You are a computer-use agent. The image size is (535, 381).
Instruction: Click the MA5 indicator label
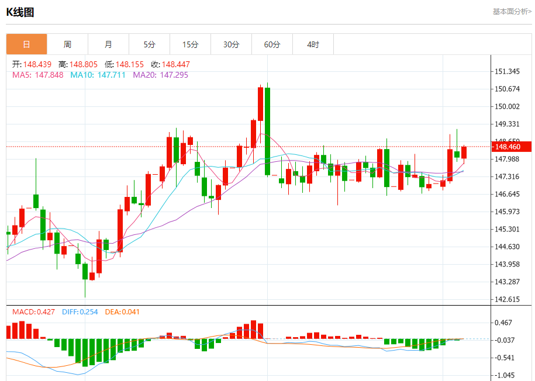pos(38,75)
